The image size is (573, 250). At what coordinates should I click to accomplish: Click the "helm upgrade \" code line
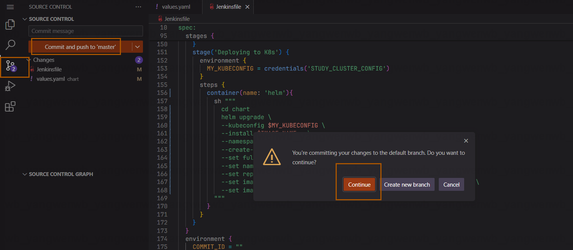point(246,117)
